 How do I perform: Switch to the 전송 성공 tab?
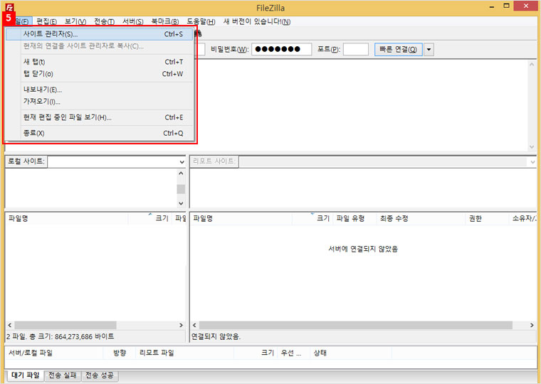coord(100,375)
